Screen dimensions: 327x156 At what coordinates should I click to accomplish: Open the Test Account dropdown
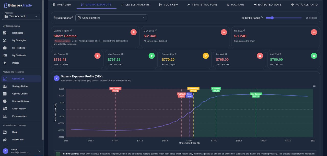[21, 16]
